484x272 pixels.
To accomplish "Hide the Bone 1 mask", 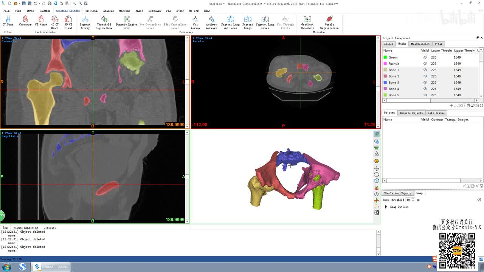I will coord(425,70).
